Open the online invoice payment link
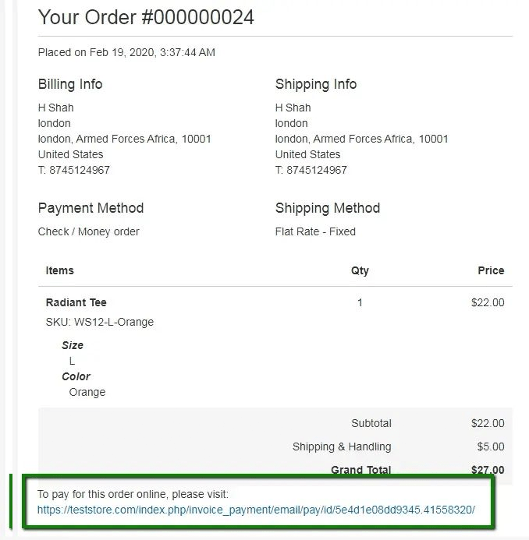 tap(256, 510)
